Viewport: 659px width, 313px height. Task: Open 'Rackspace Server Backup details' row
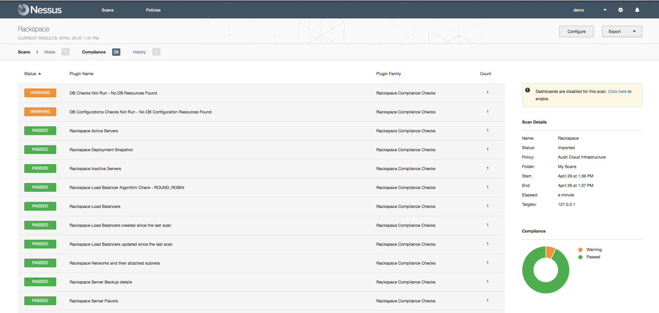click(x=261, y=282)
